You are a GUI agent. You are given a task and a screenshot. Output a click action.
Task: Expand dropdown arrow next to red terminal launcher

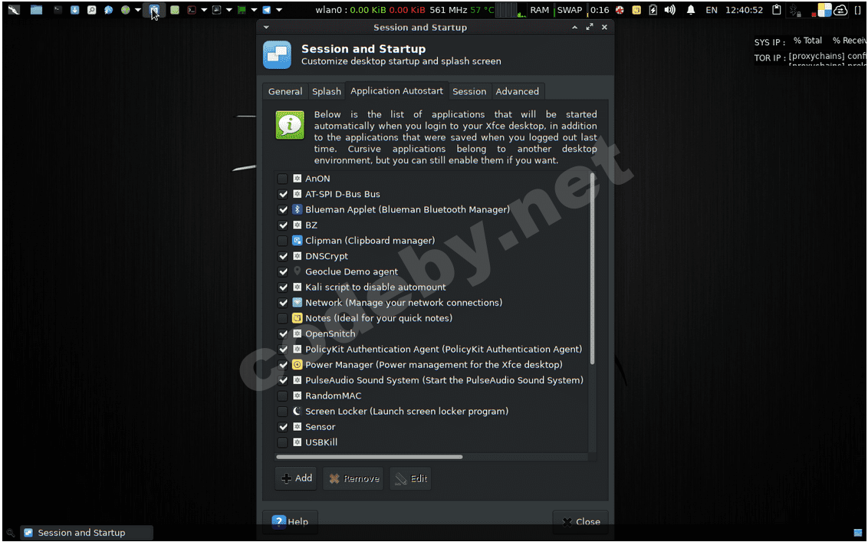(204, 10)
